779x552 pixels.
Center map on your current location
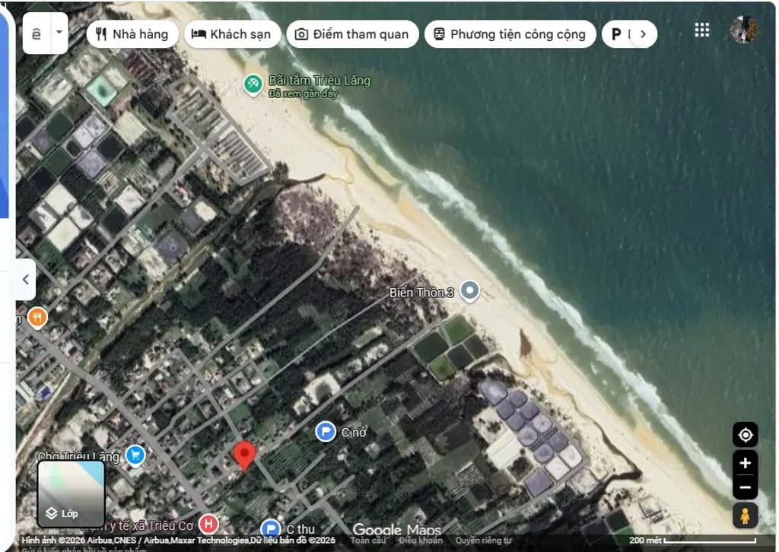(x=746, y=436)
